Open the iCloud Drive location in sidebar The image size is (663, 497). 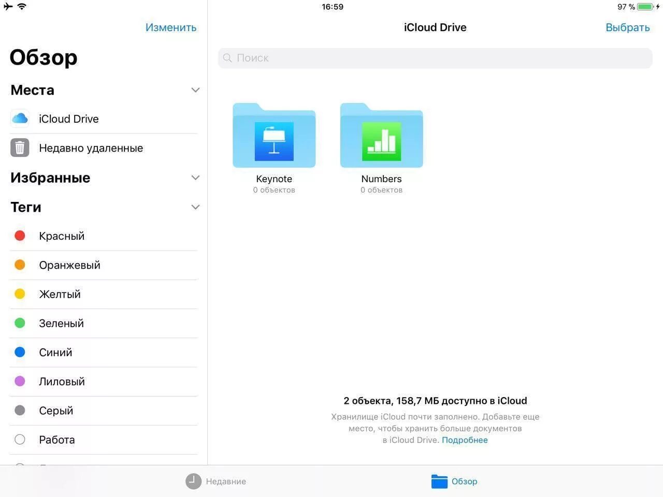coord(68,119)
